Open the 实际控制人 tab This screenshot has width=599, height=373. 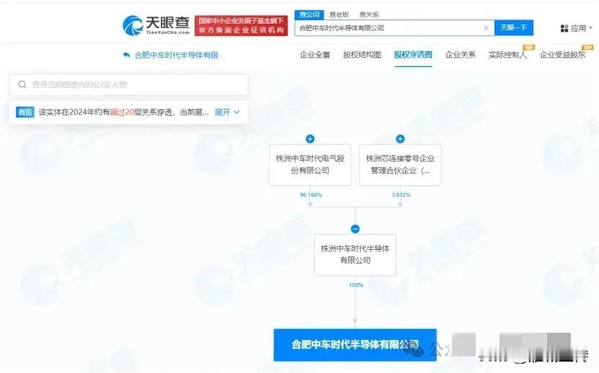[507, 55]
